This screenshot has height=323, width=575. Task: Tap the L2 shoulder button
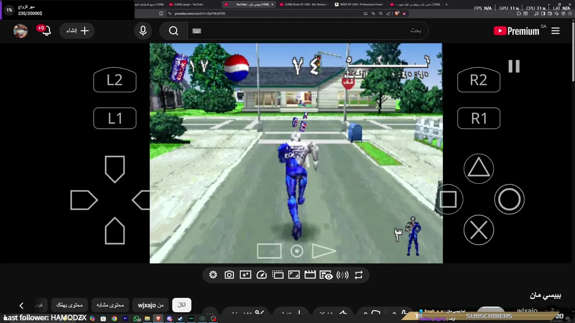(x=115, y=80)
